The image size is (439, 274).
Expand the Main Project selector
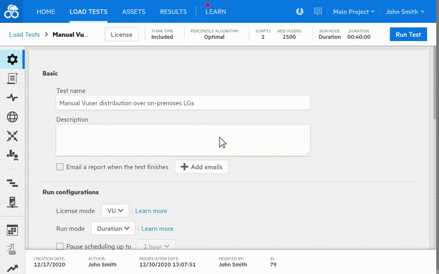tap(353, 12)
